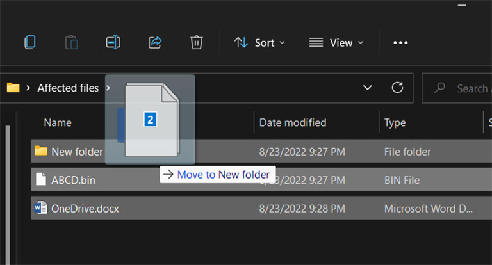
Task: Select the New folder row
Action: pyautogui.click(x=261, y=152)
